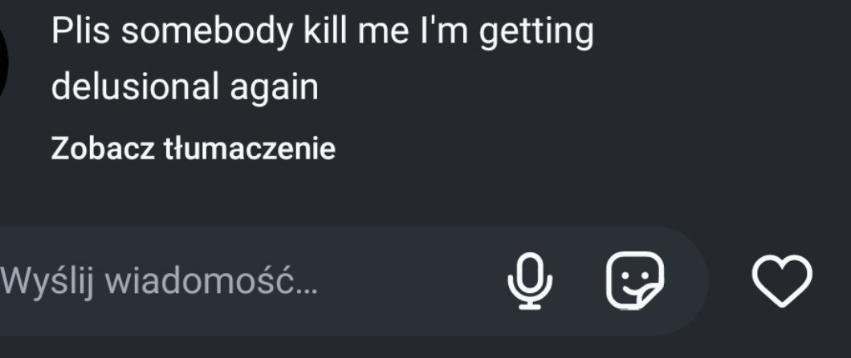Screen dimensions: 851x358
Task: Click the word 'getting' in the message
Action: [537, 33]
